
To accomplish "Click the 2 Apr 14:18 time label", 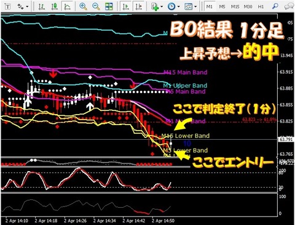I will click(46, 221).
